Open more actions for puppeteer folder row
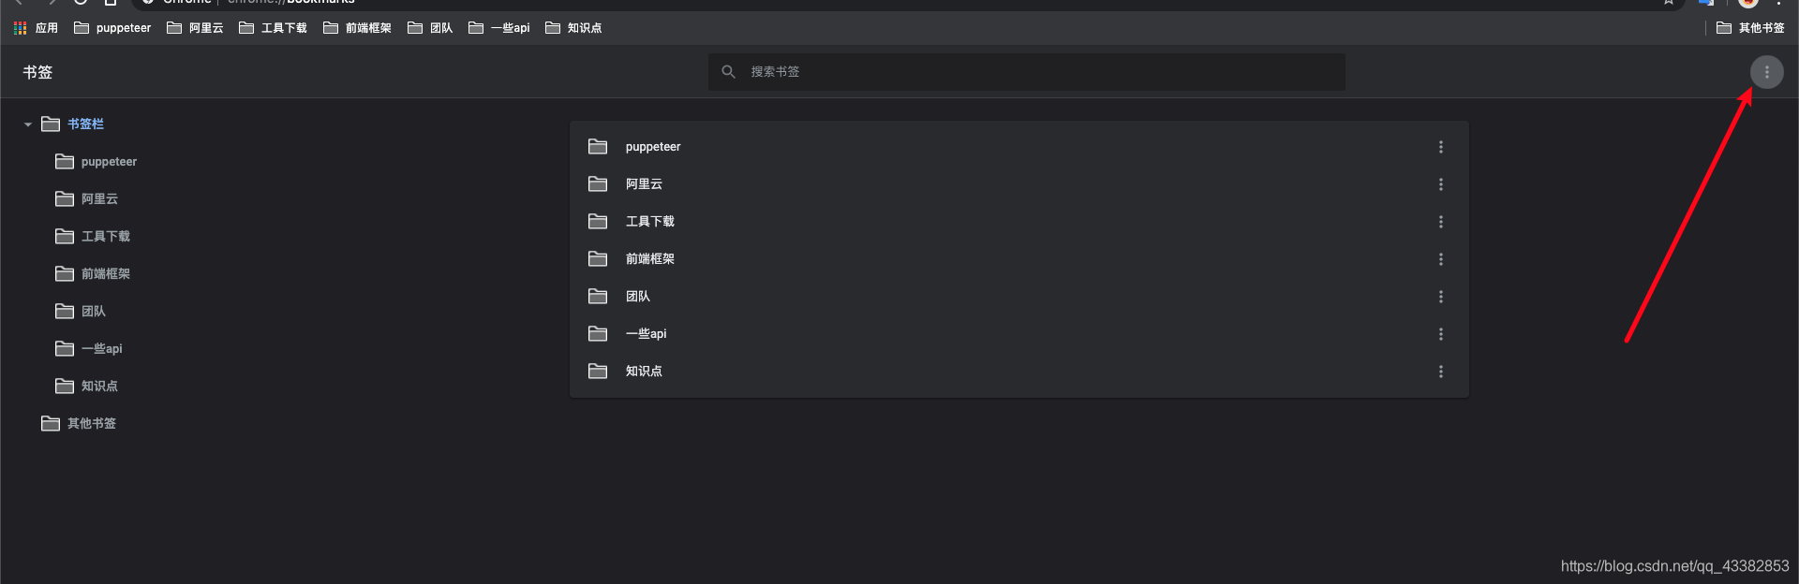The image size is (1799, 584). (1441, 147)
